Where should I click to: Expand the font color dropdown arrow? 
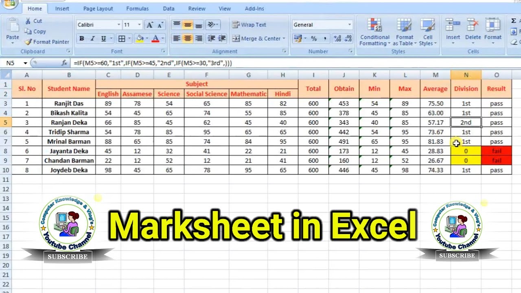click(162, 39)
